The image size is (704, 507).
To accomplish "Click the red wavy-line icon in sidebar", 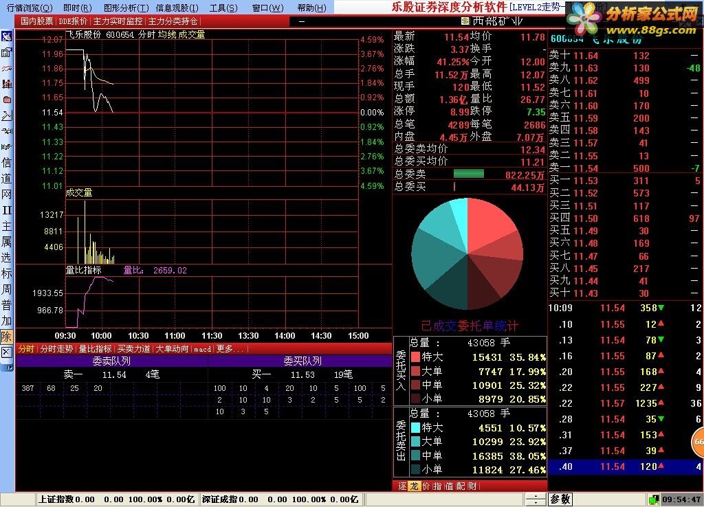I will [6, 68].
